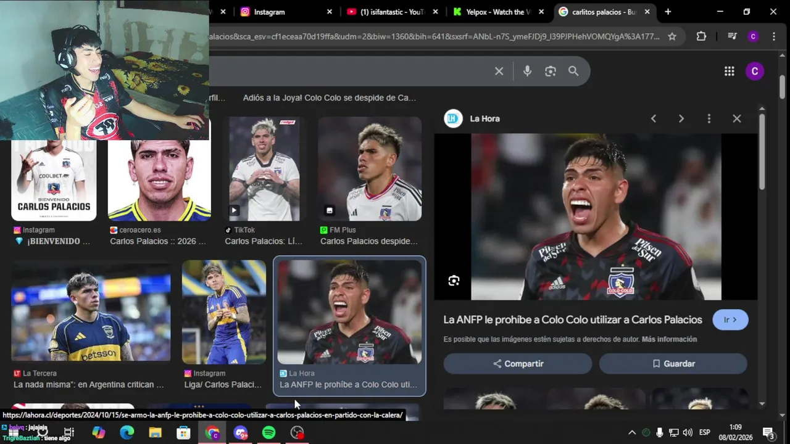Close the La Hora image preview panel

[x=736, y=118]
